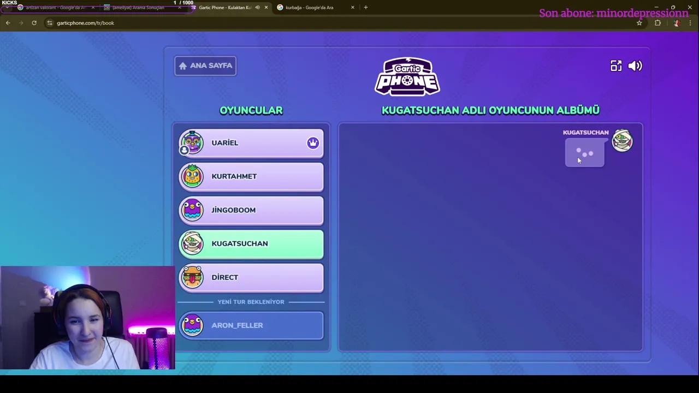Screen dimensions: 699x393
Task: Open the browser three-dot menu
Action: (690, 23)
